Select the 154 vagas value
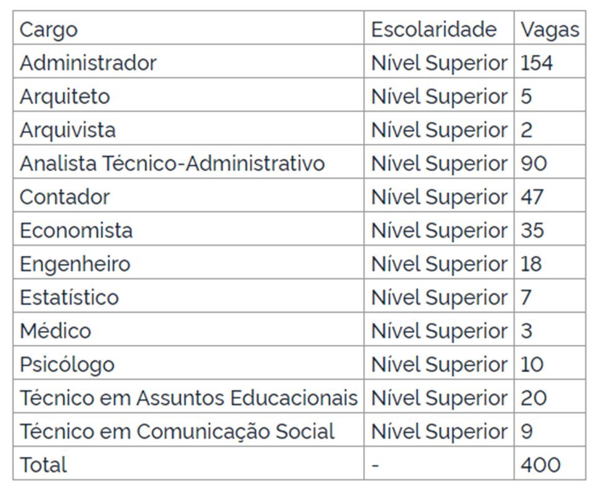The image size is (597, 491). tap(537, 63)
